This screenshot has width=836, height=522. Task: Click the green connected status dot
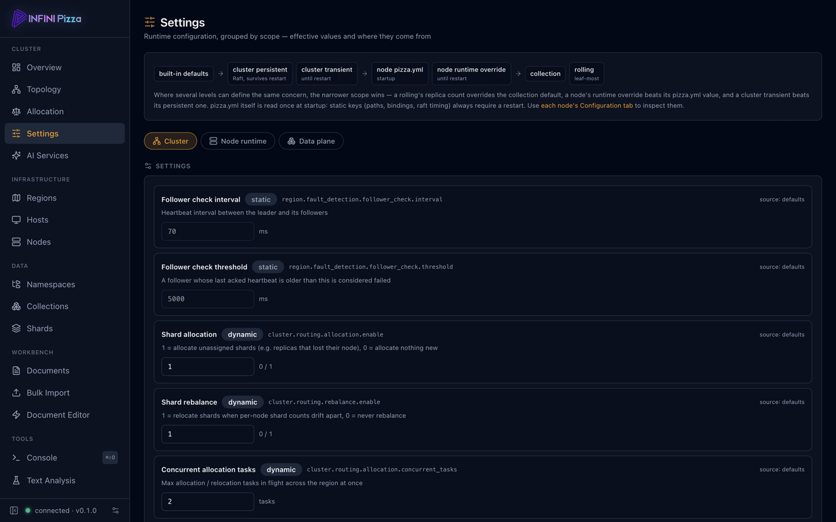27,510
